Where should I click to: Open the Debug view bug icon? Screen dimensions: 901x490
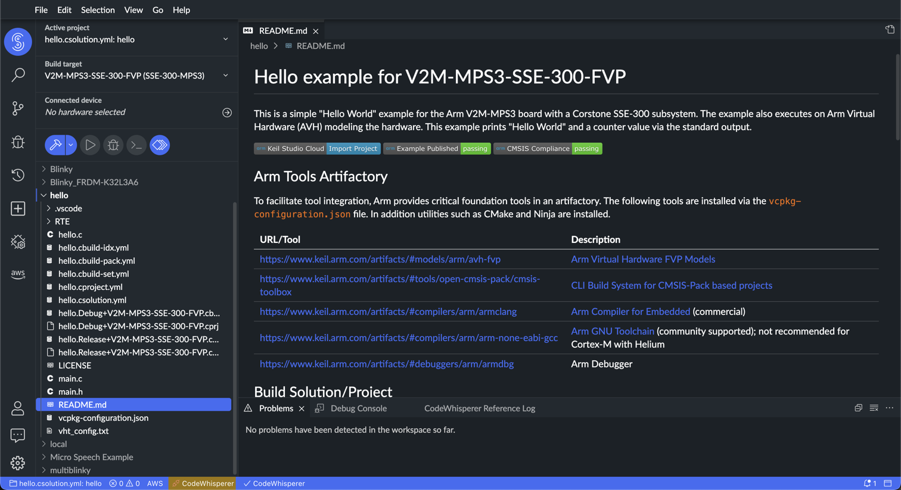point(18,142)
